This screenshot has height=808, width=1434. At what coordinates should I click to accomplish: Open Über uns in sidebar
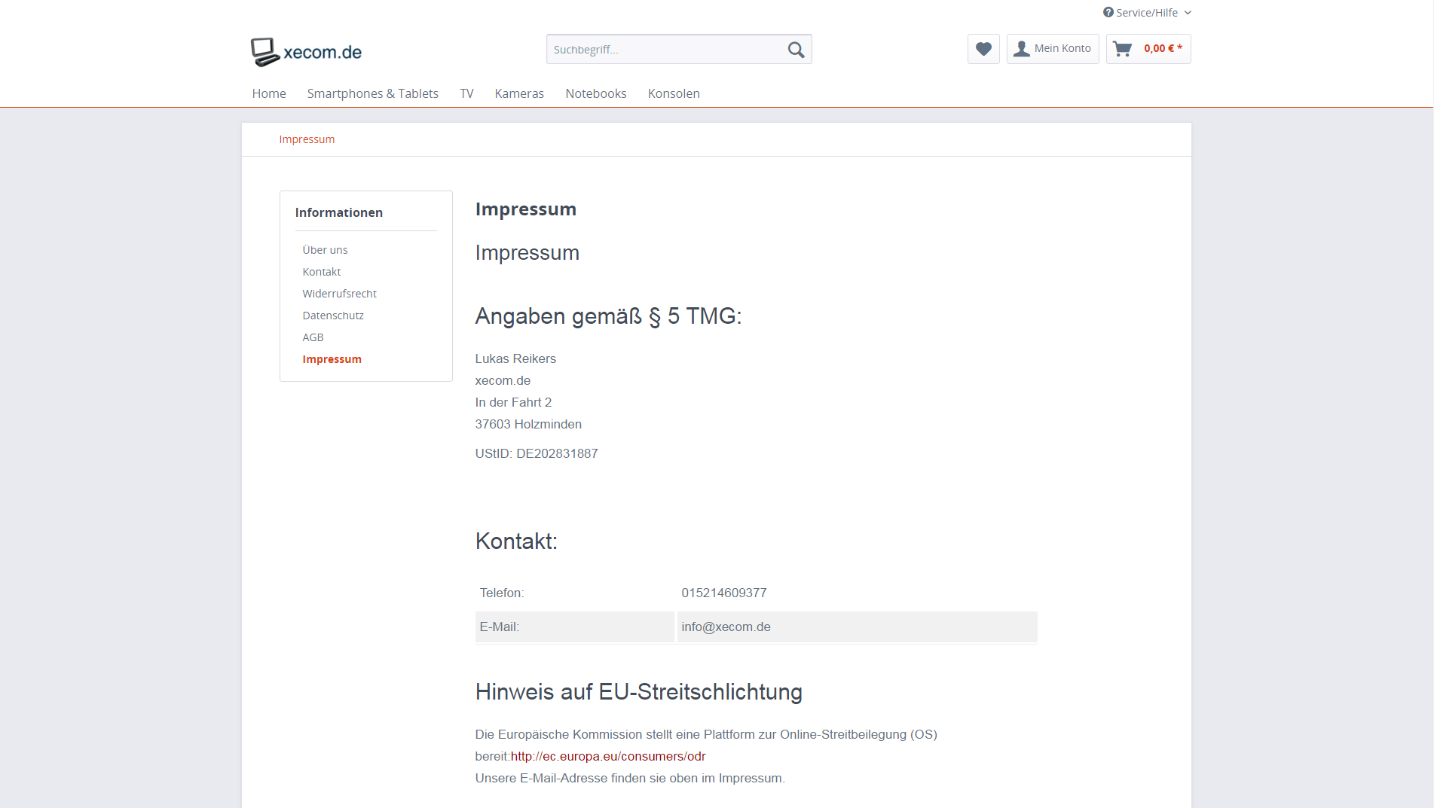325,250
